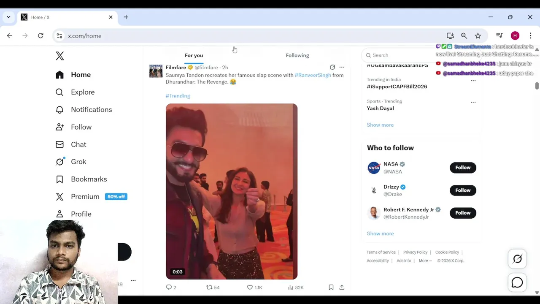540x304 pixels.
Task: Reply to the Filmfare post
Action: coord(171,288)
